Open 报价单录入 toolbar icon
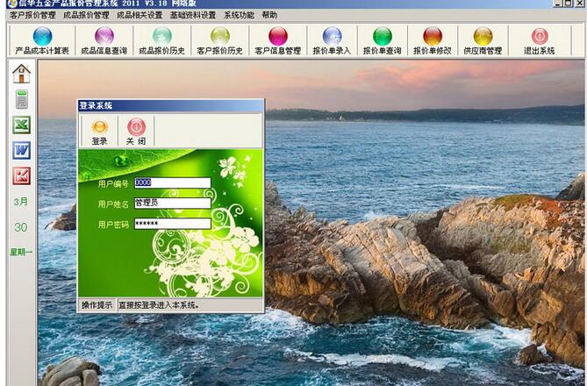587x386 pixels. pyautogui.click(x=332, y=41)
